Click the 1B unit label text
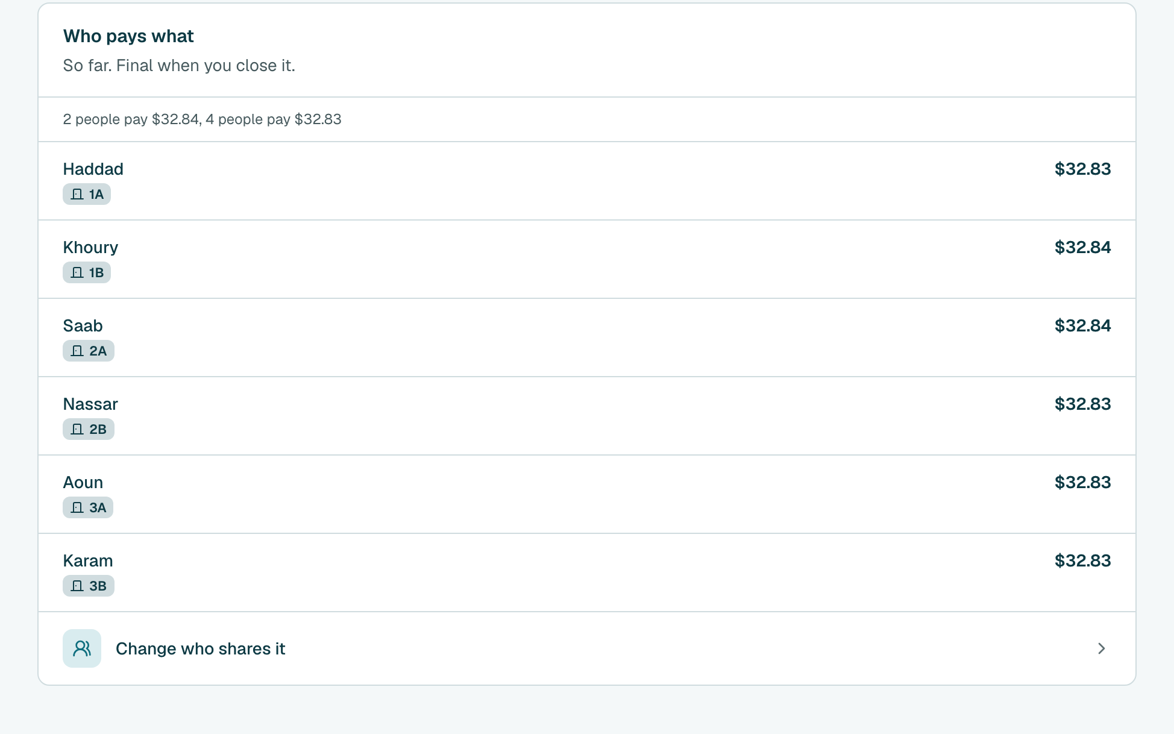Viewport: 1174px width, 734px height. click(x=96, y=272)
